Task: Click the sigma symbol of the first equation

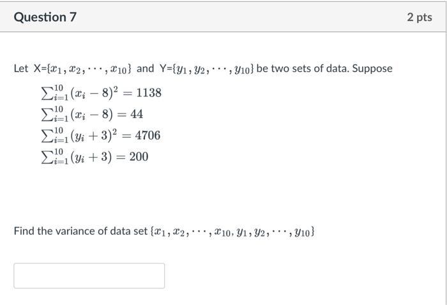Action: pos(48,93)
